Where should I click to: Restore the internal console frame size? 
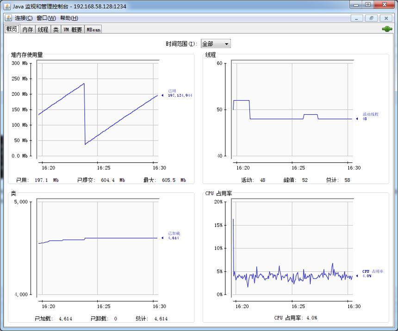point(371,18)
